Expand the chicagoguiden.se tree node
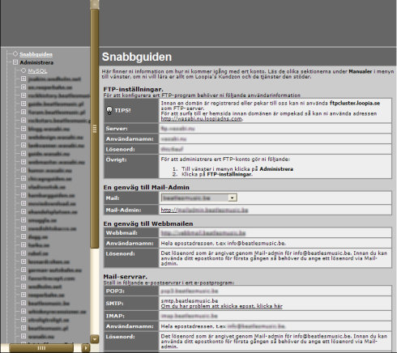This screenshot has width=397, height=353. click(23, 179)
